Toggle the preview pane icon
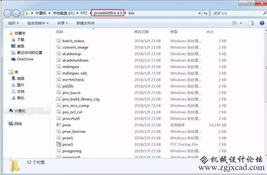Screen dimensions: 267x175 tap(251, 23)
